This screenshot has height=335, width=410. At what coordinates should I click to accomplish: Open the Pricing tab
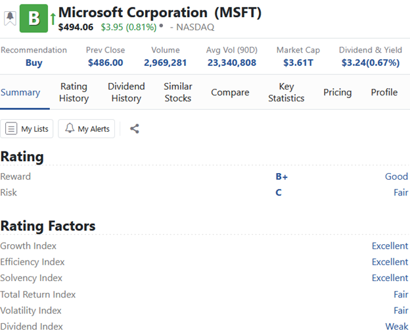click(338, 92)
